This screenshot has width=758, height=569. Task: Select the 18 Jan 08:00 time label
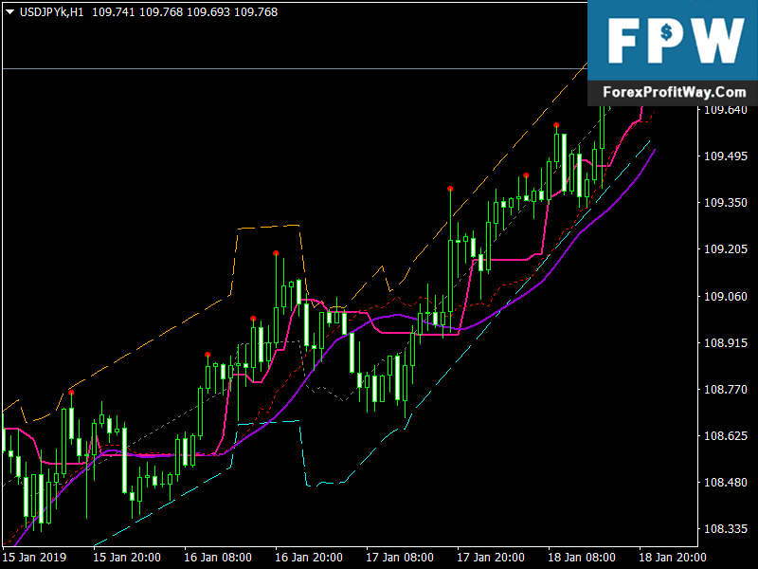tap(582, 558)
